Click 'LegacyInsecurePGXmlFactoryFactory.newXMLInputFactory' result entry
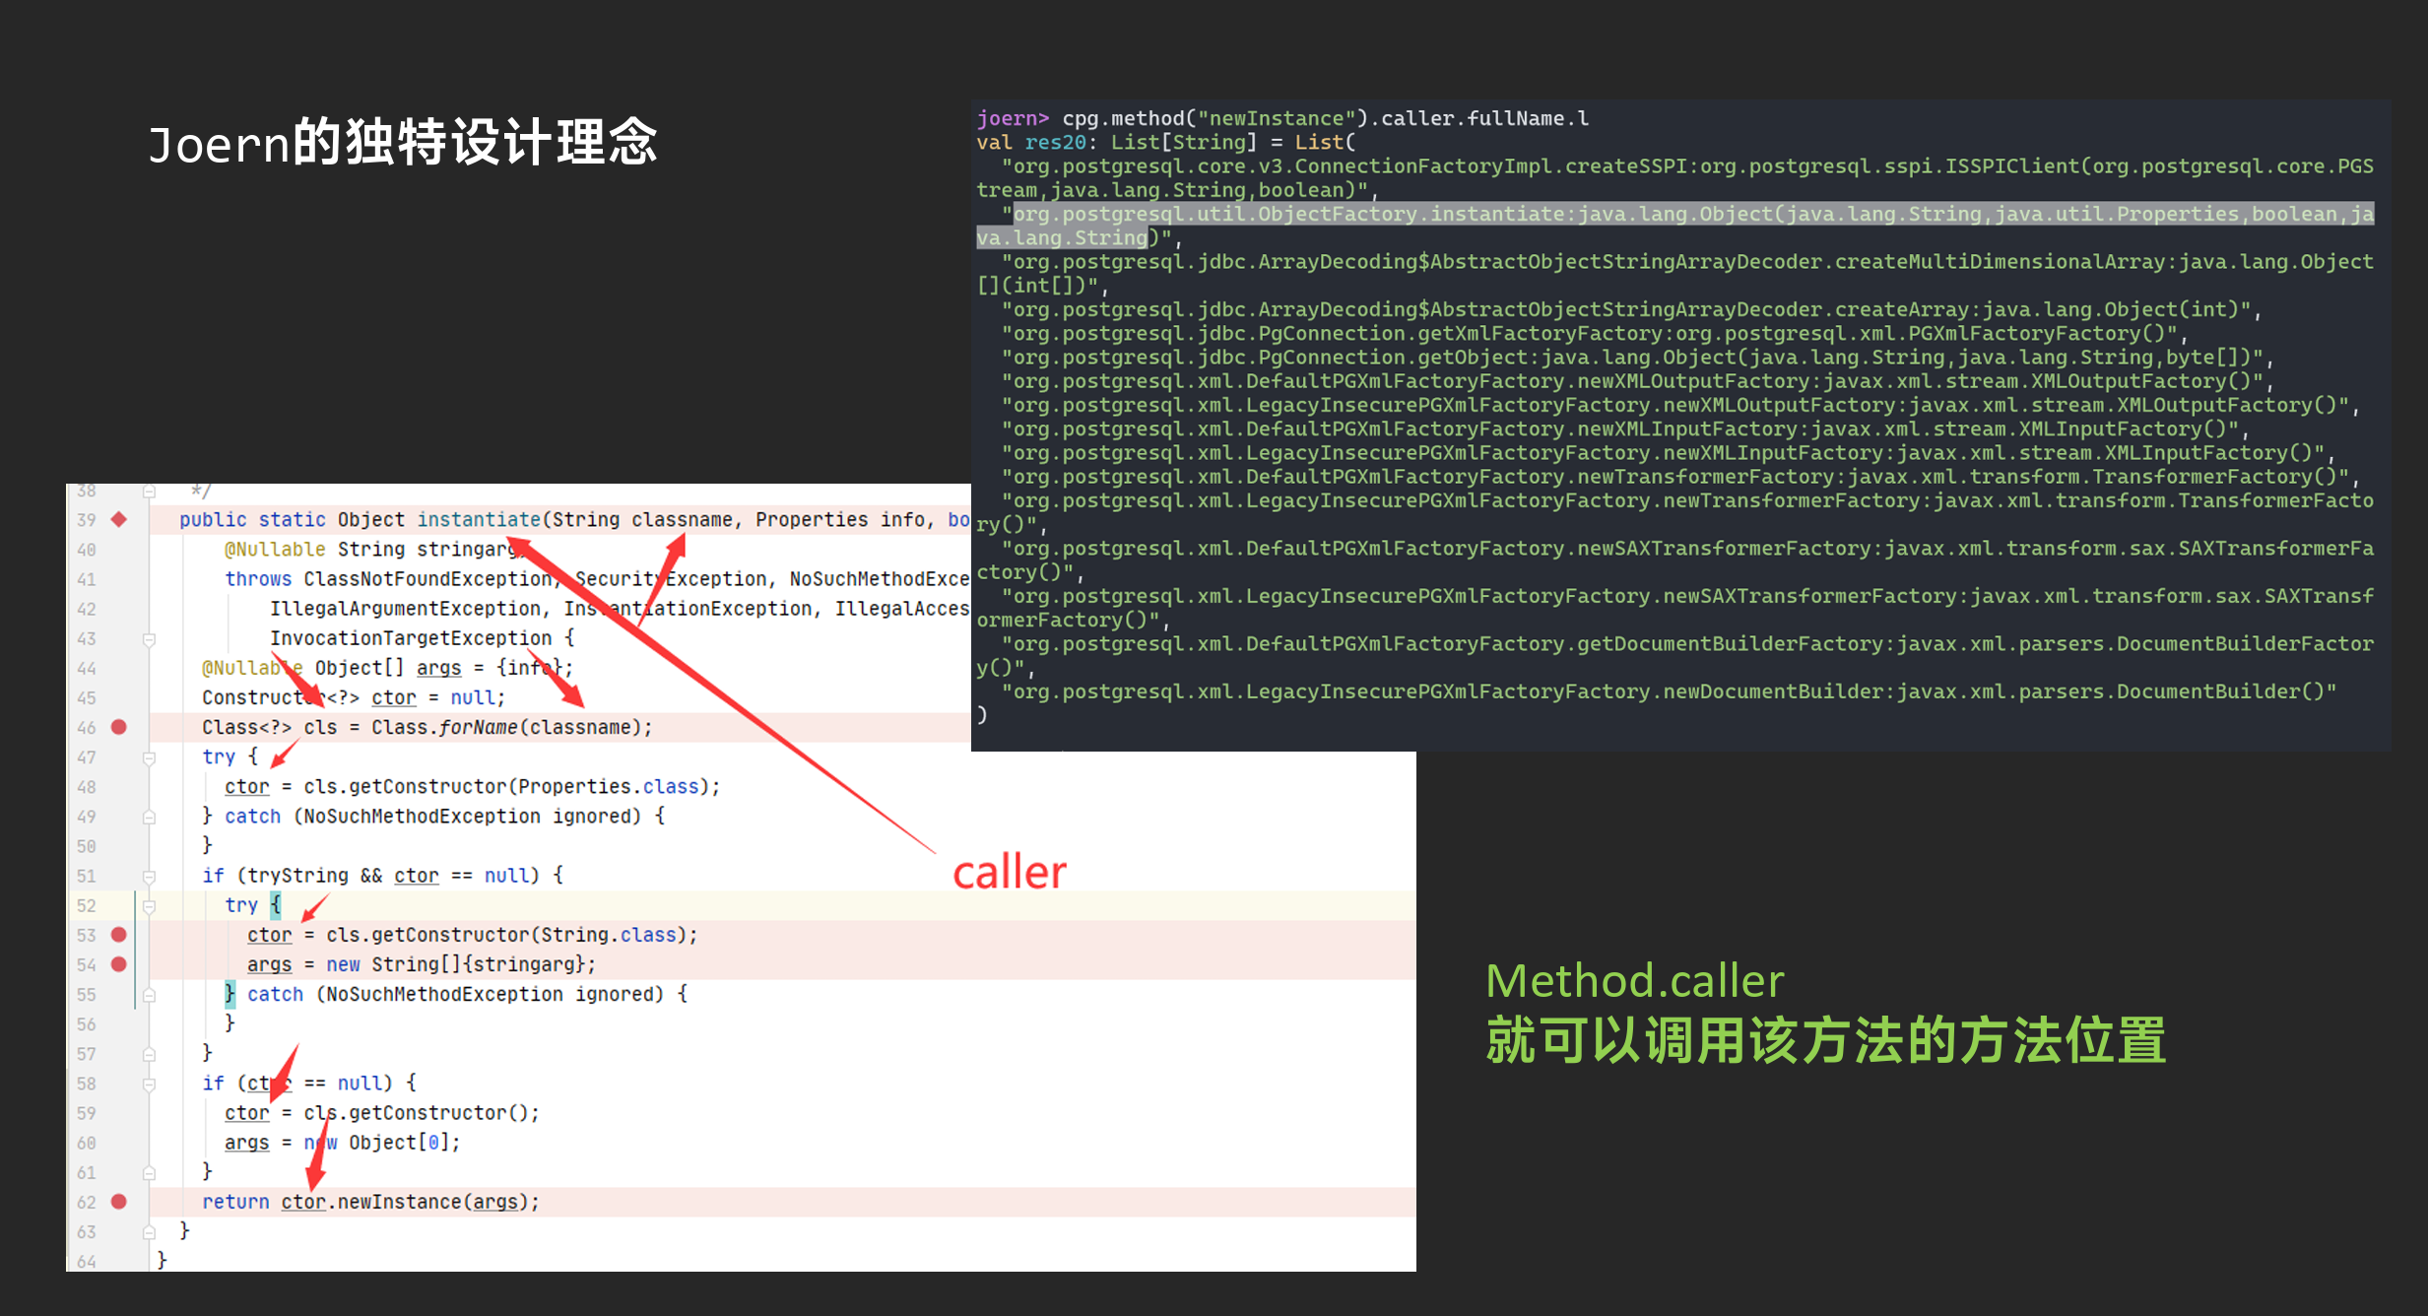Screen dimensions: 2428x1316 (1668, 452)
